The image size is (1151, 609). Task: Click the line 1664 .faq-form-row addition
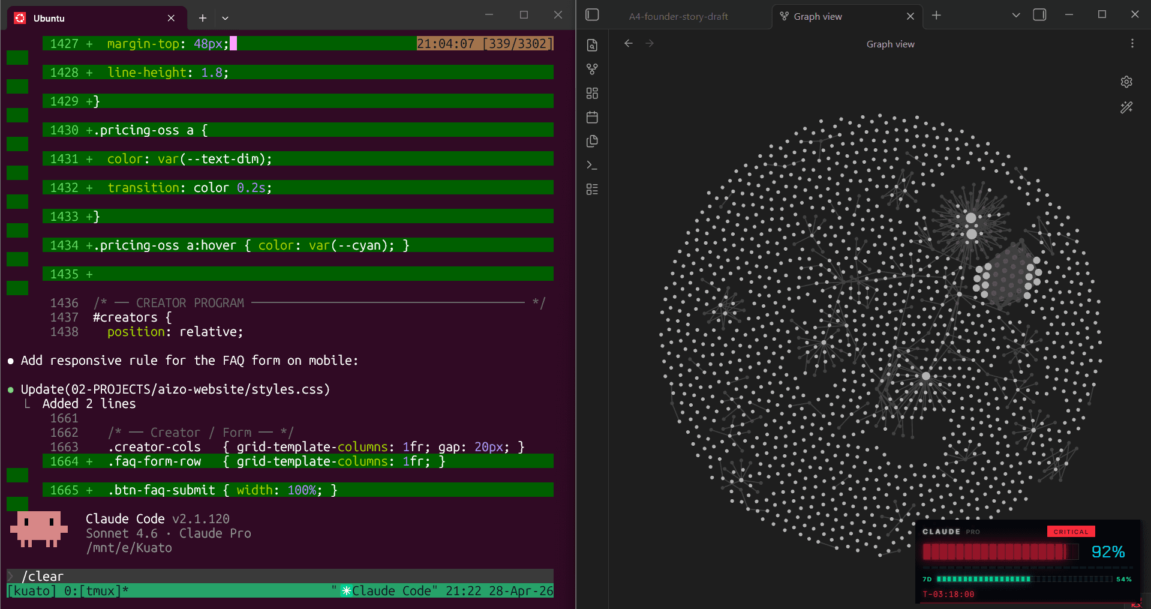pyautogui.click(x=298, y=461)
